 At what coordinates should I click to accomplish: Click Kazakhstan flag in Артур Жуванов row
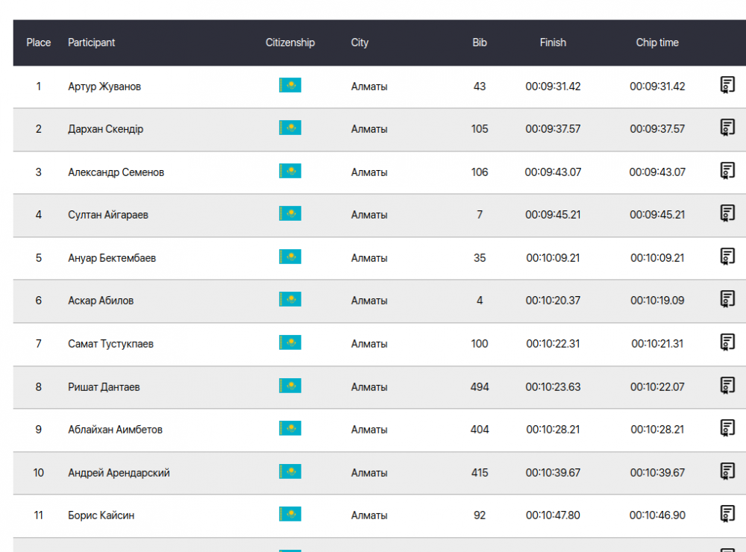(x=290, y=86)
